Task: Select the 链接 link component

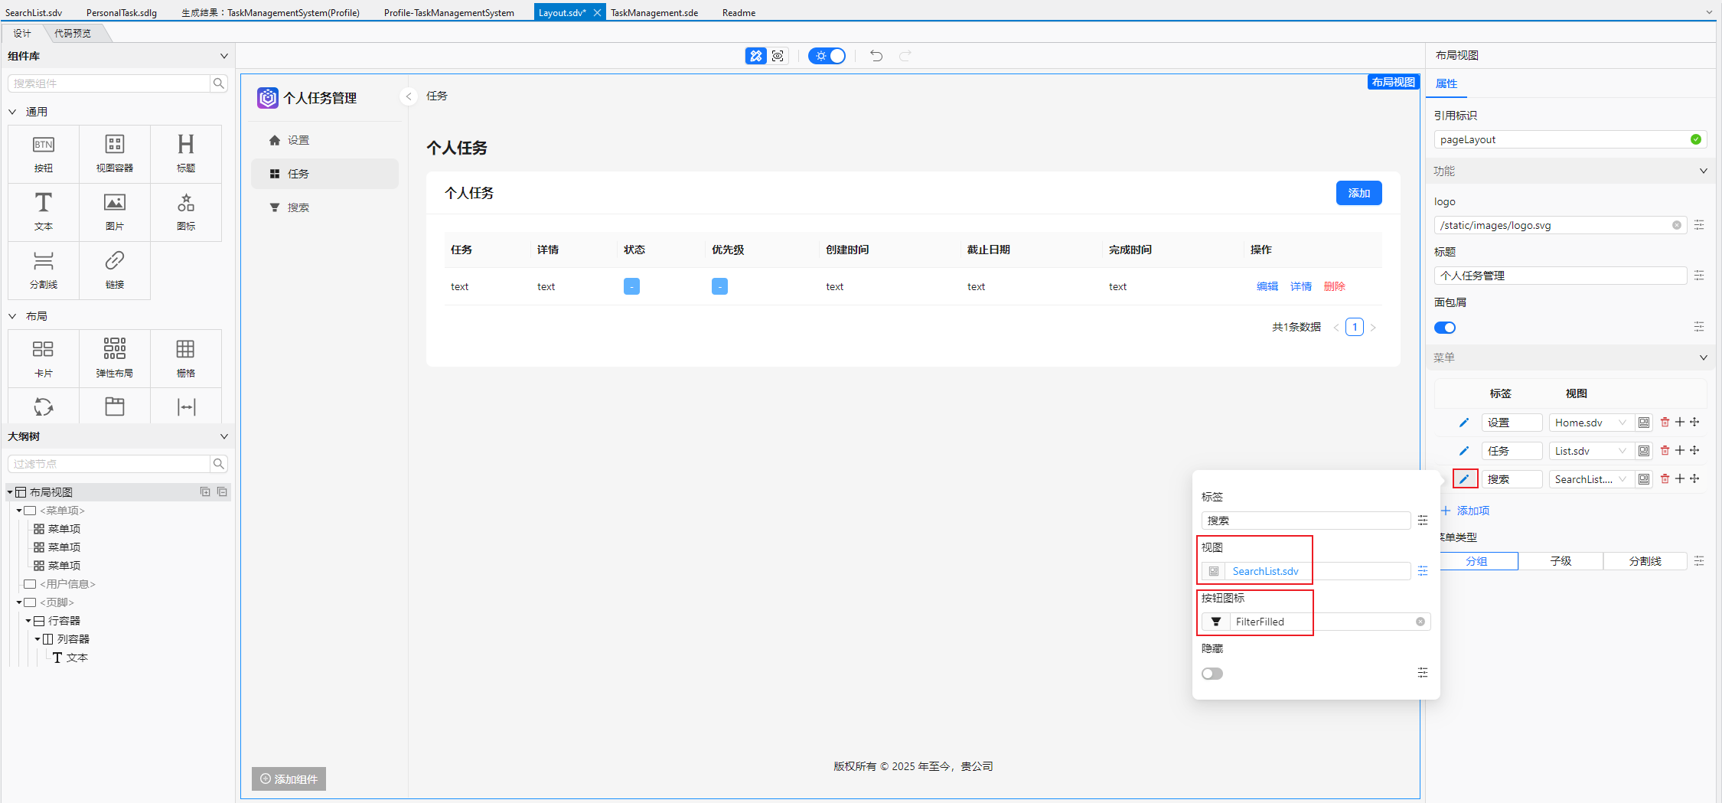Action: point(114,270)
